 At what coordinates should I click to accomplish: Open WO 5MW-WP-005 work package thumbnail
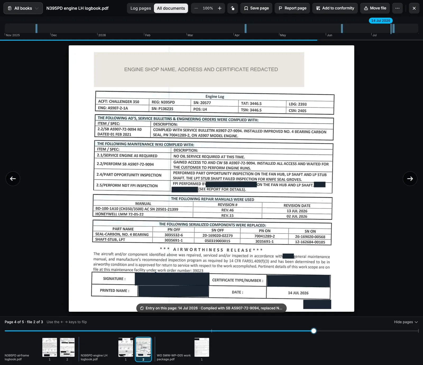[x=202, y=347]
